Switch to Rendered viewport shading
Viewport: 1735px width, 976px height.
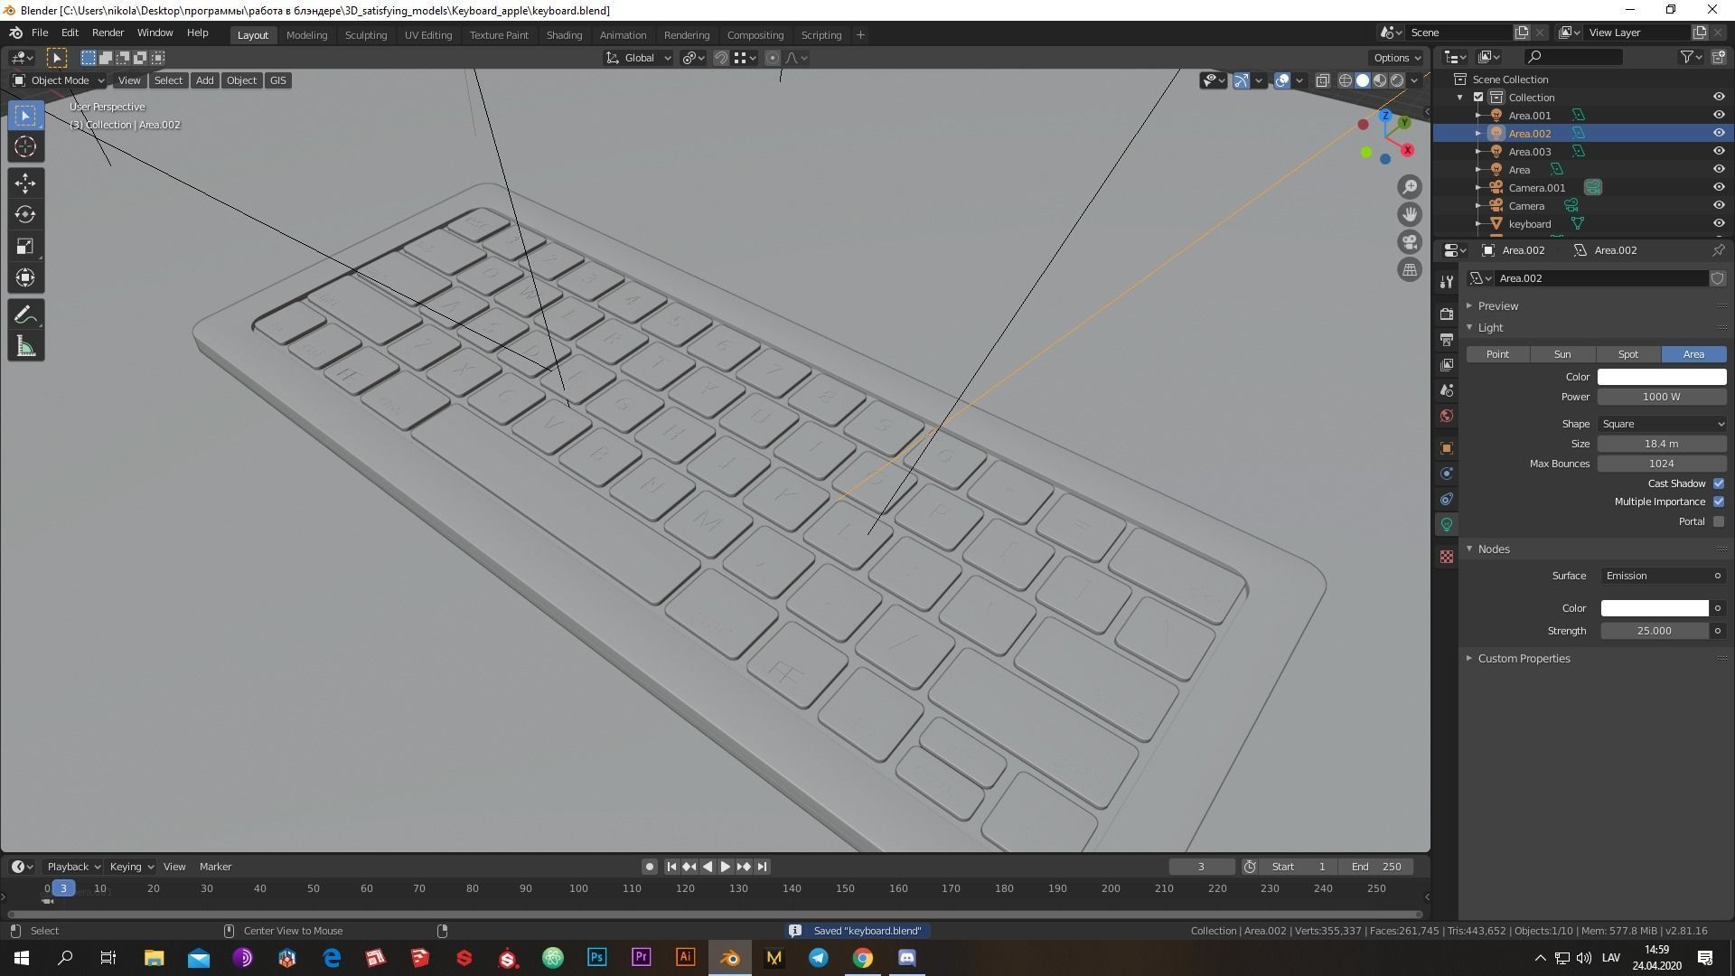[1397, 80]
